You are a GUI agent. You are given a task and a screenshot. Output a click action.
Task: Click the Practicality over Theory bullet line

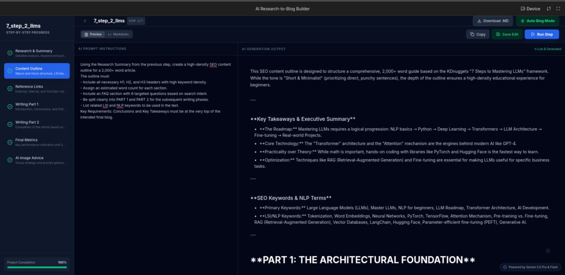tap(399, 152)
